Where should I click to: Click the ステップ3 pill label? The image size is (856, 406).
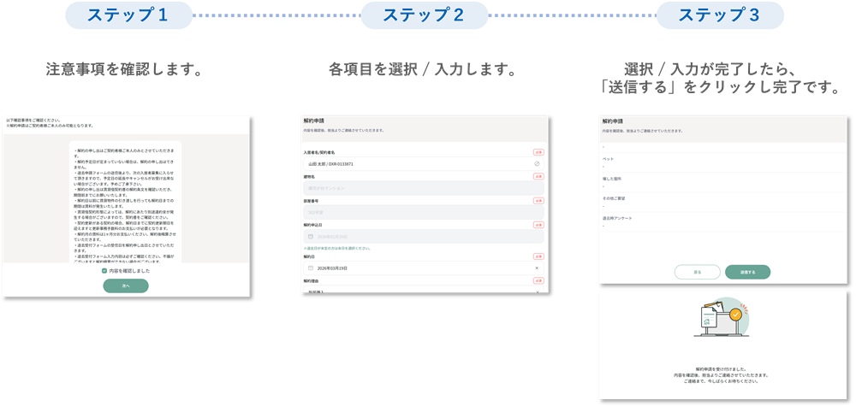pos(720,15)
